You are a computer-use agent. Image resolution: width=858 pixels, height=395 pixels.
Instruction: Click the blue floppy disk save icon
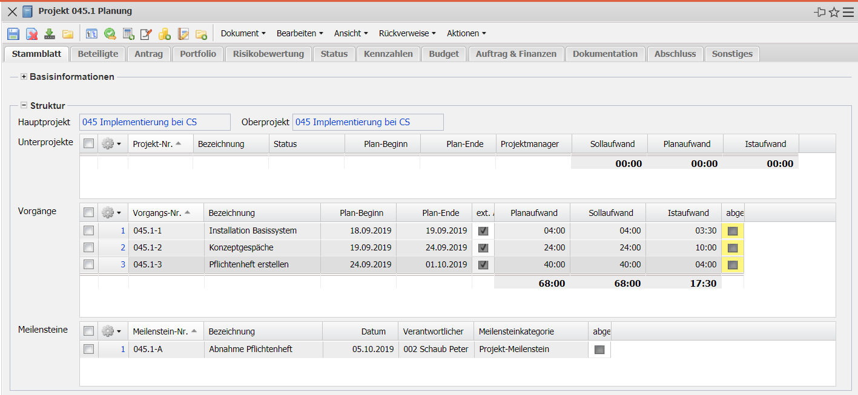[x=13, y=34]
